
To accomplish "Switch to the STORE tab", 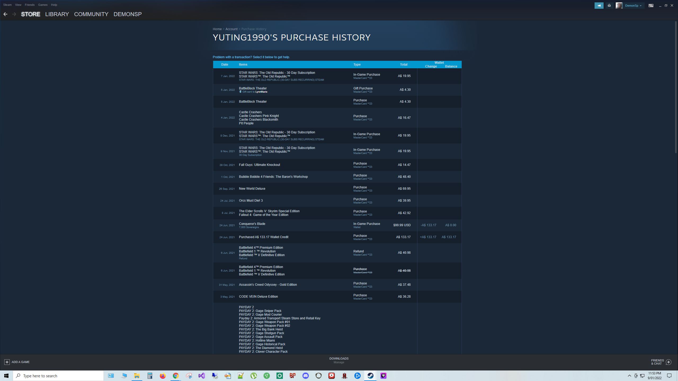I will (x=30, y=14).
